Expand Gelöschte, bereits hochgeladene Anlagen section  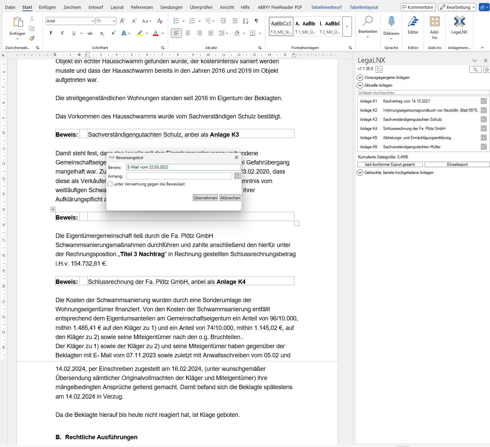pyautogui.click(x=360, y=173)
